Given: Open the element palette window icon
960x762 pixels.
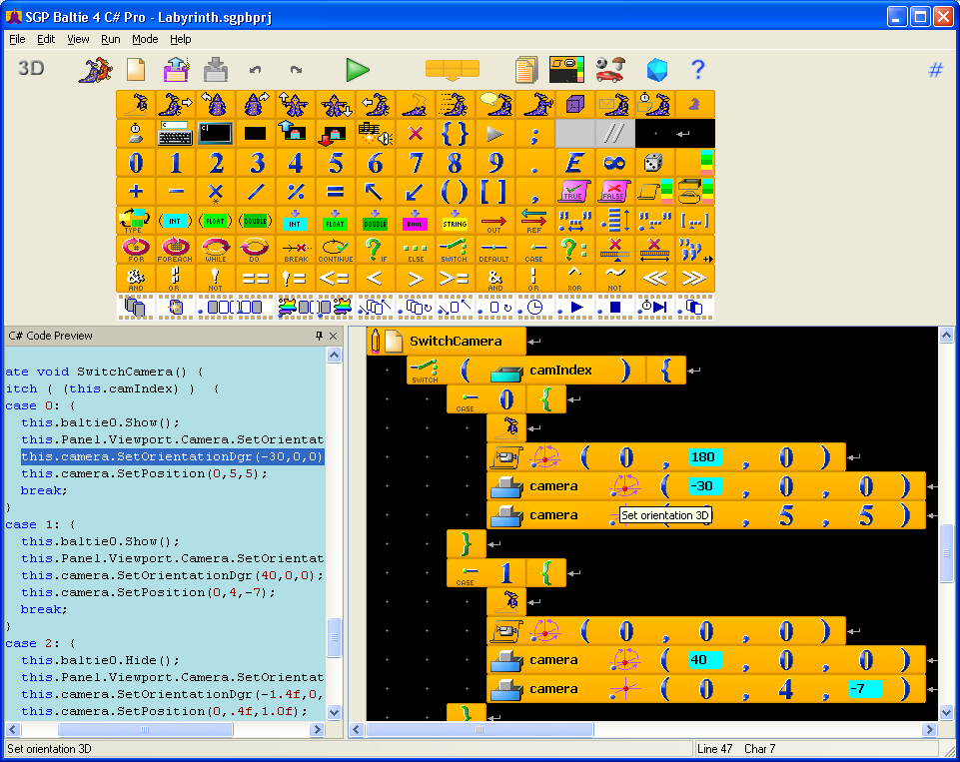Looking at the screenshot, I should point(567,69).
